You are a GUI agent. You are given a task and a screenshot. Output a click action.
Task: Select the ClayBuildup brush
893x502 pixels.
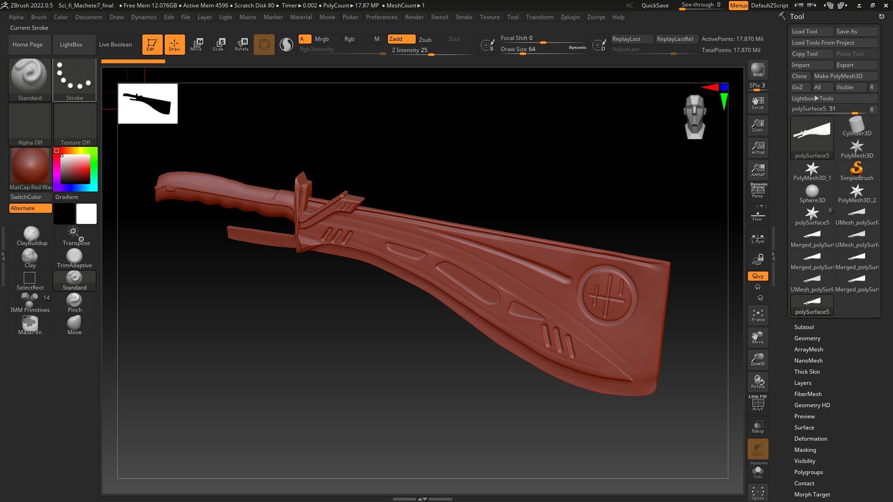(x=31, y=235)
